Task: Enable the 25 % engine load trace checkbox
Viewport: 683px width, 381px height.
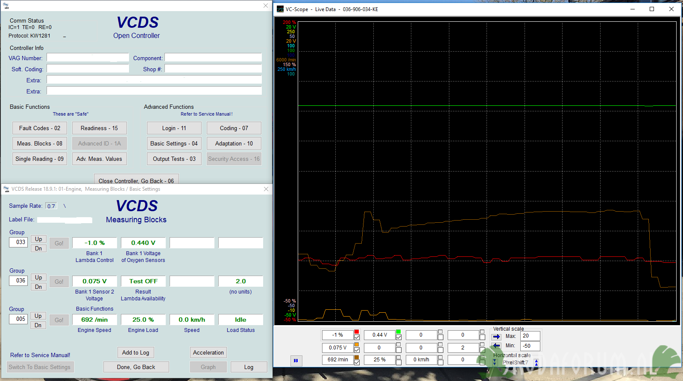Action: 399,362
